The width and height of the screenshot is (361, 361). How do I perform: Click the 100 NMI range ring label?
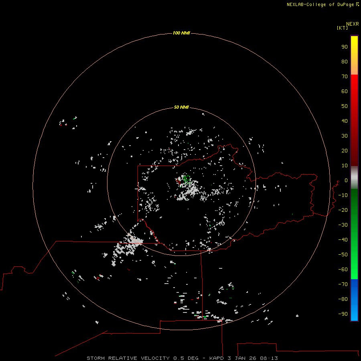181,33
